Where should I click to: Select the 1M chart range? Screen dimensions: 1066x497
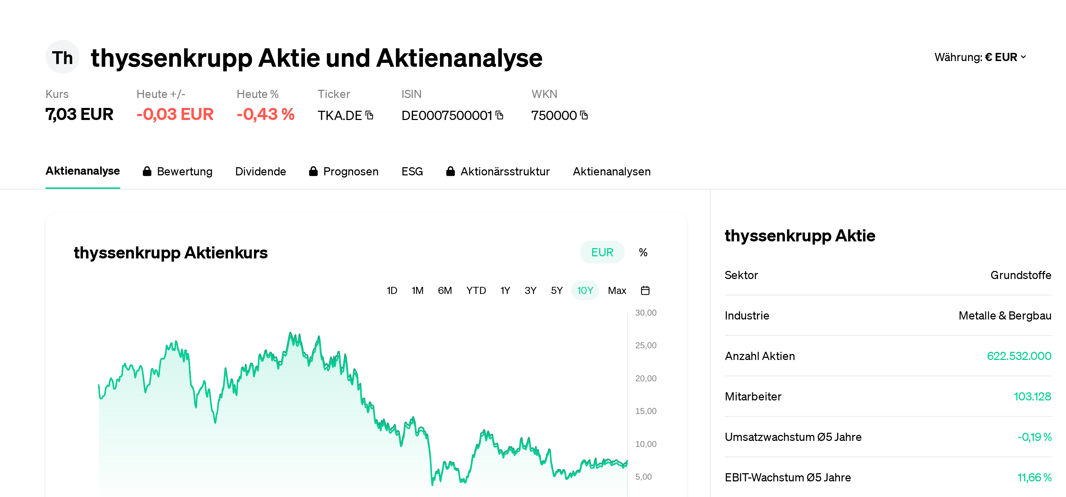click(418, 291)
